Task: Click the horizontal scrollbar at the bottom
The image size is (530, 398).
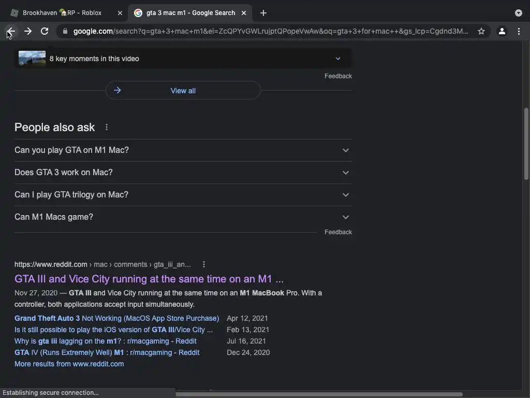Action: click(319, 394)
